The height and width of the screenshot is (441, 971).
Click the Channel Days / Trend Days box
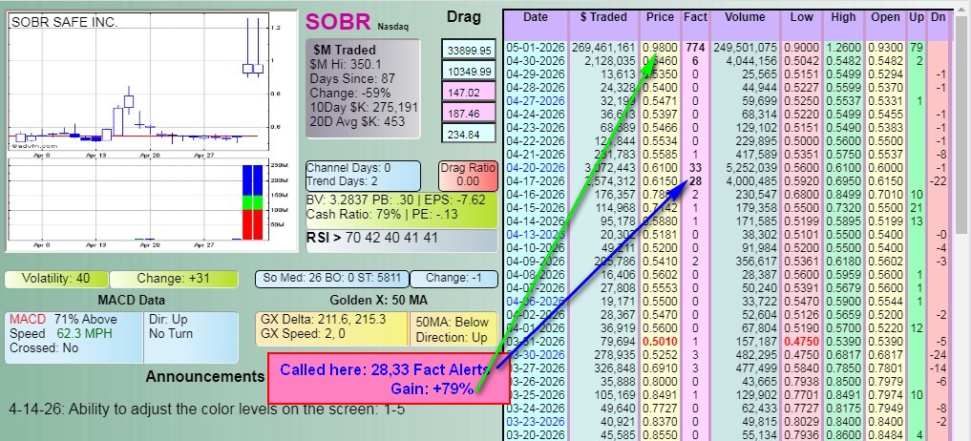point(364,176)
